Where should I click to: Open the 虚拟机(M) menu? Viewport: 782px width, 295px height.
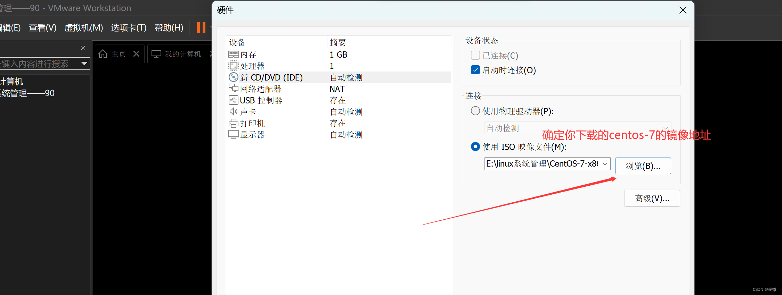coord(84,27)
